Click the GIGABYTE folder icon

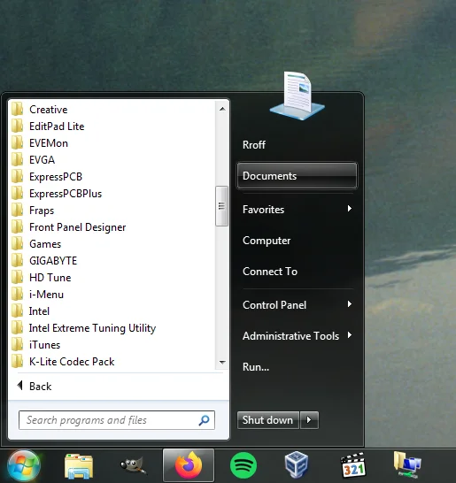(17, 261)
